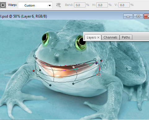Click the red warp control point at upper right
The image size is (149, 120).
(x=101, y=61)
